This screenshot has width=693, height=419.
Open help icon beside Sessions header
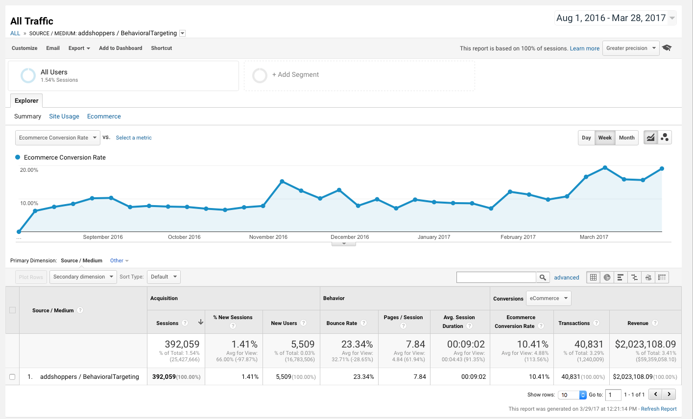[185, 323]
